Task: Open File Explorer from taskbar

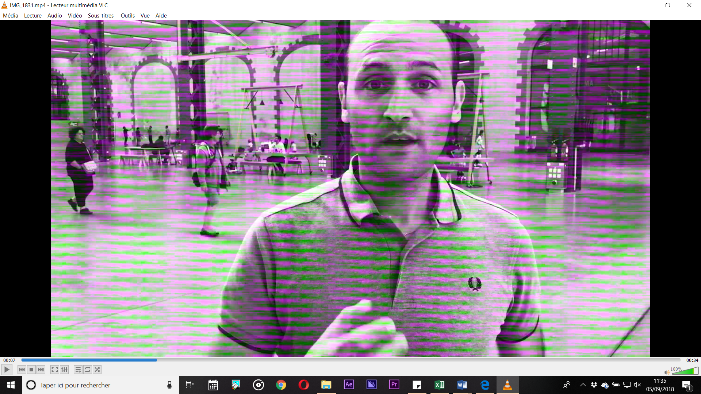Action: point(326,385)
